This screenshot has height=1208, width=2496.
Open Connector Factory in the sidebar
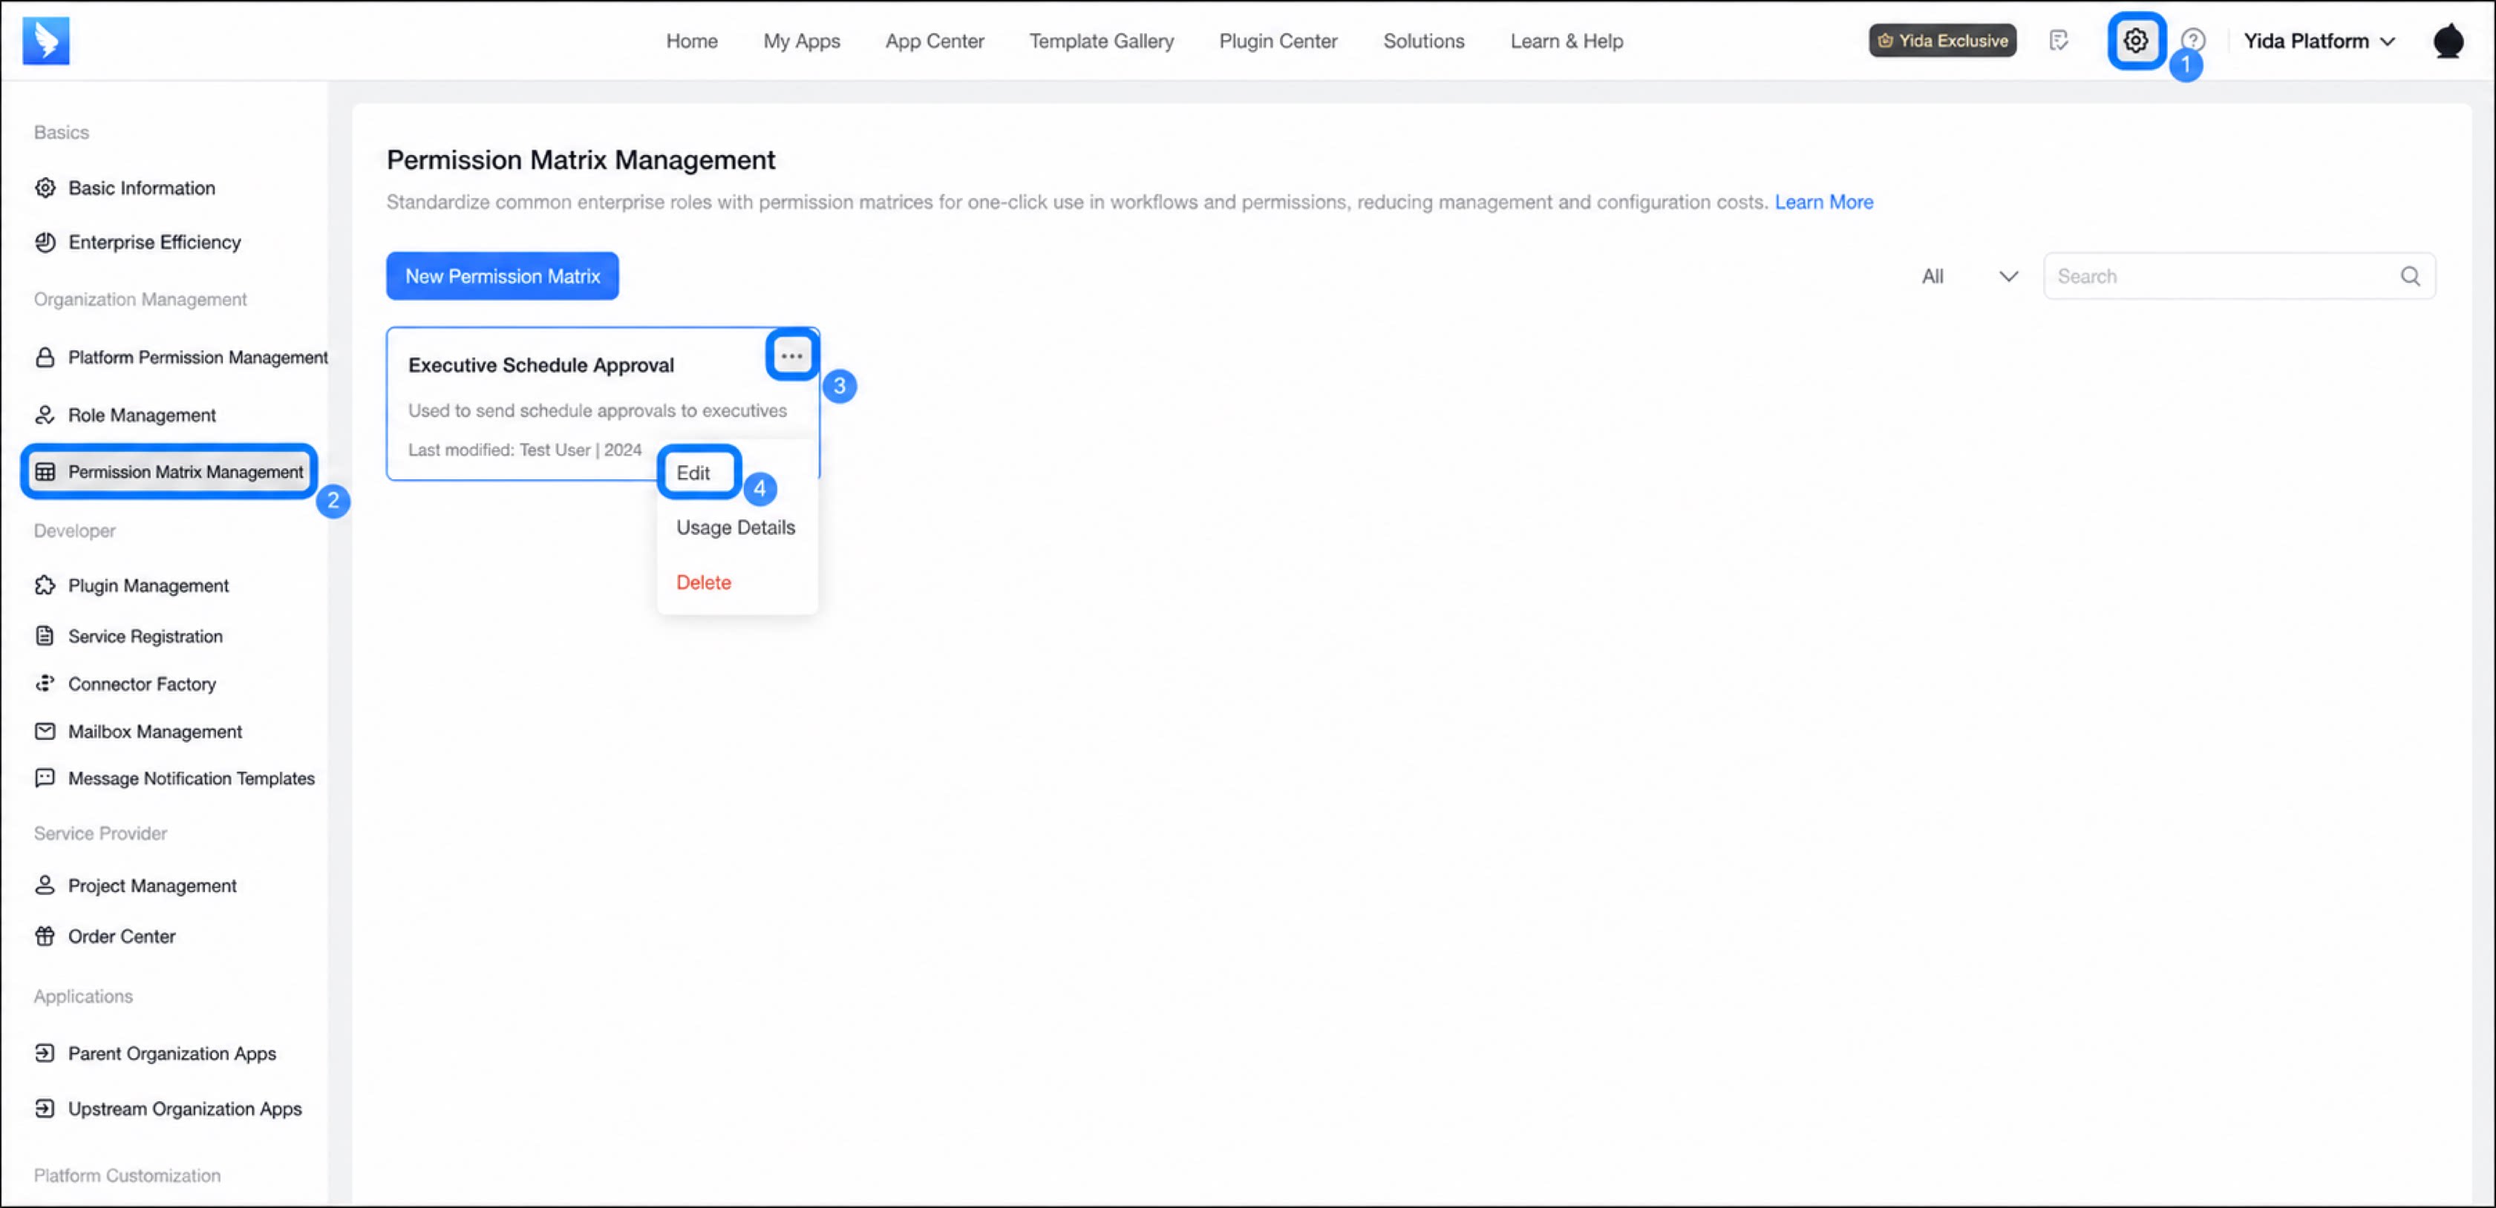(142, 684)
